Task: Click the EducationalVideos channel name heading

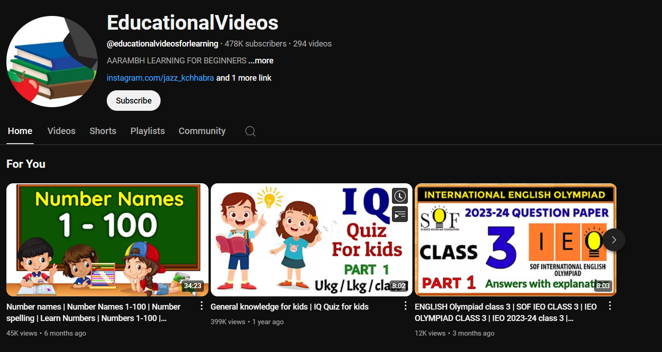Action: (193, 22)
